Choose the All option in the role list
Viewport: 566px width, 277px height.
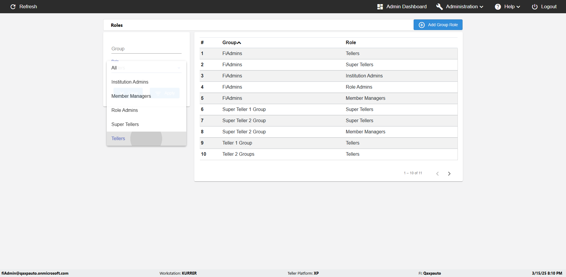point(147,68)
